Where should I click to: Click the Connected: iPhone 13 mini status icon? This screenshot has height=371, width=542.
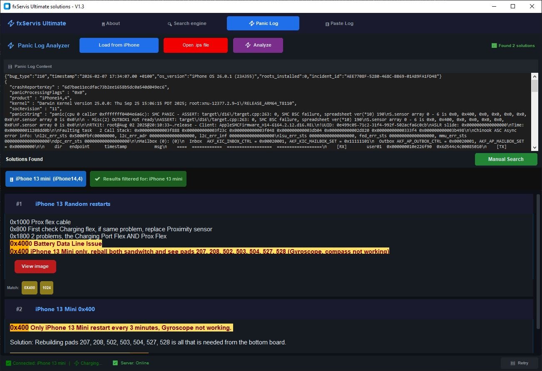click(9, 363)
